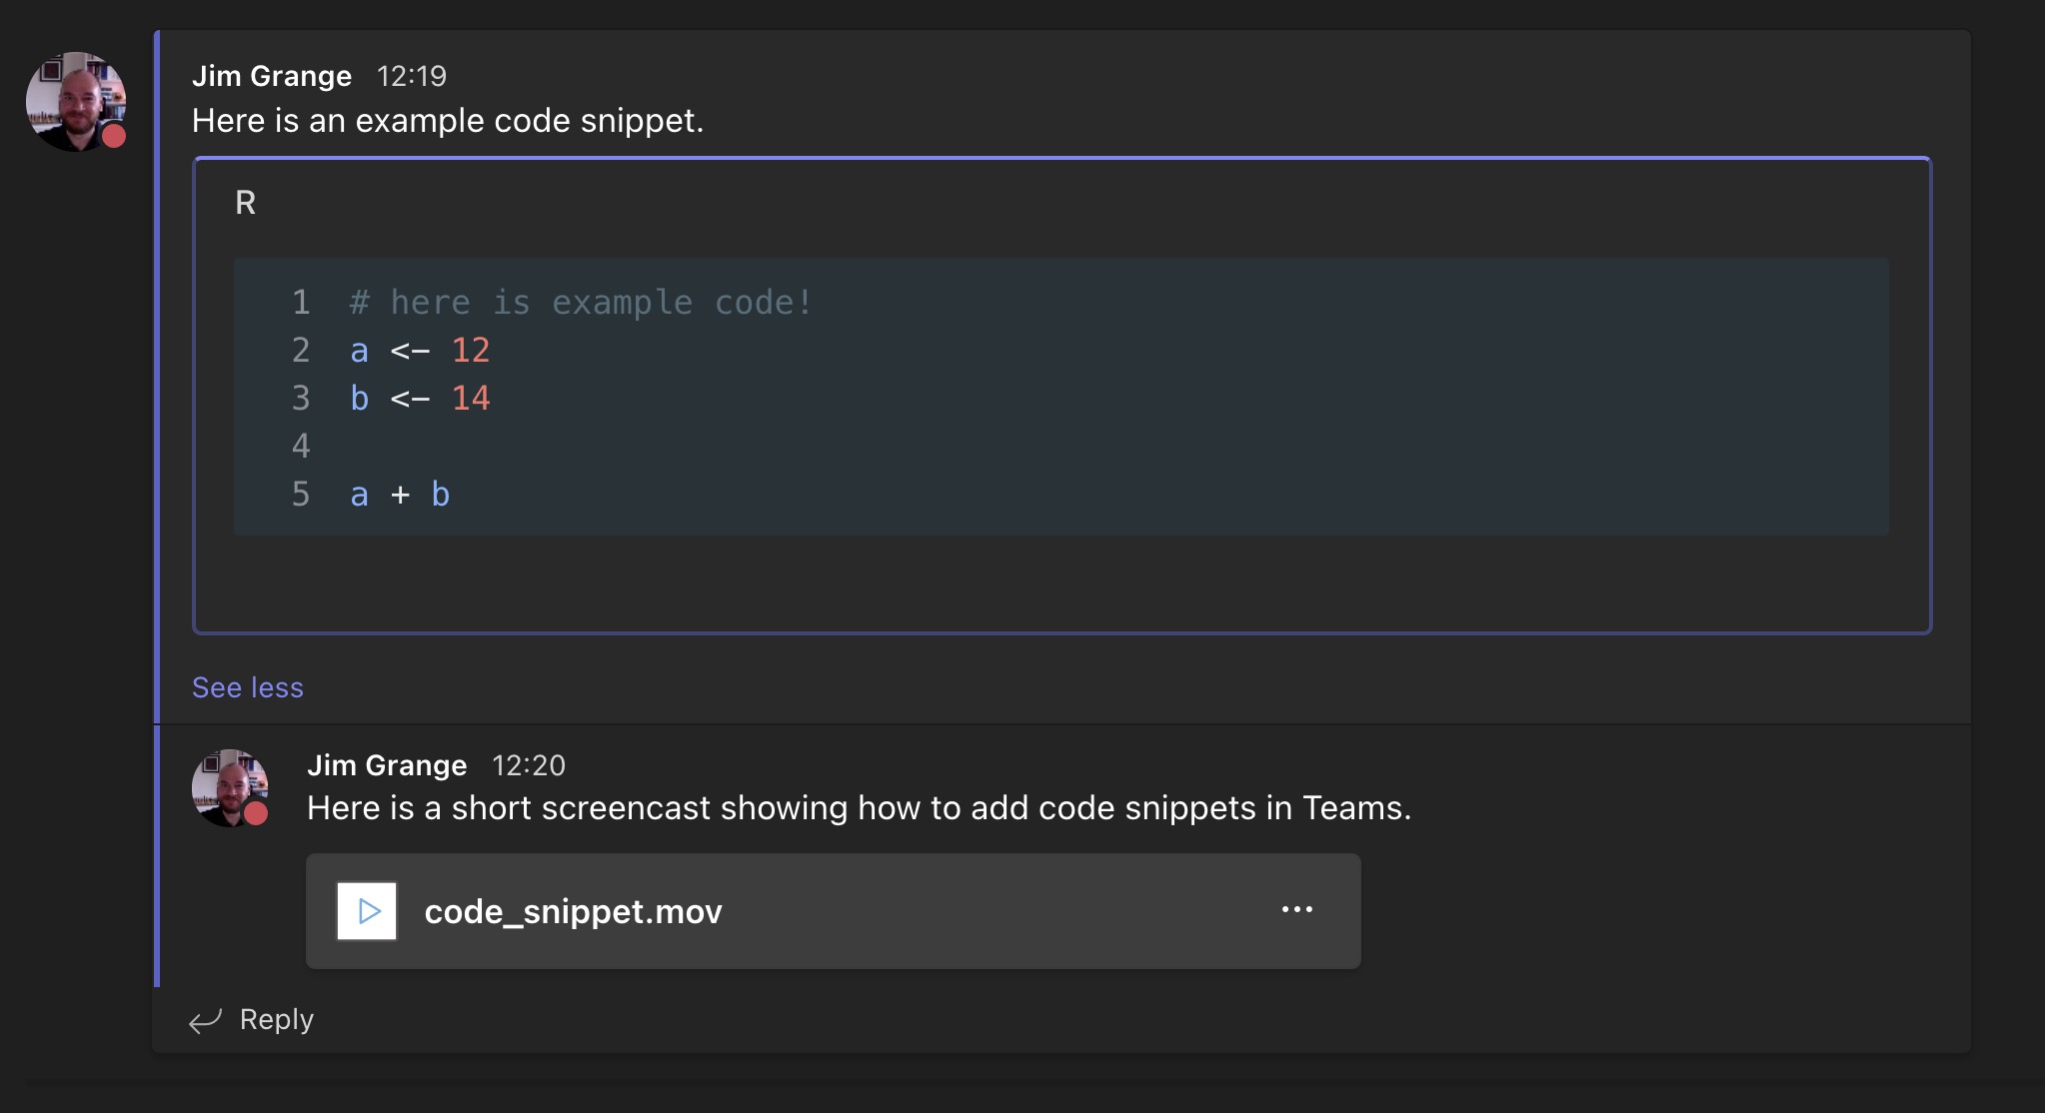Click the Jim Grange name at 12:19
This screenshot has width=2045, height=1113.
tap(272, 76)
